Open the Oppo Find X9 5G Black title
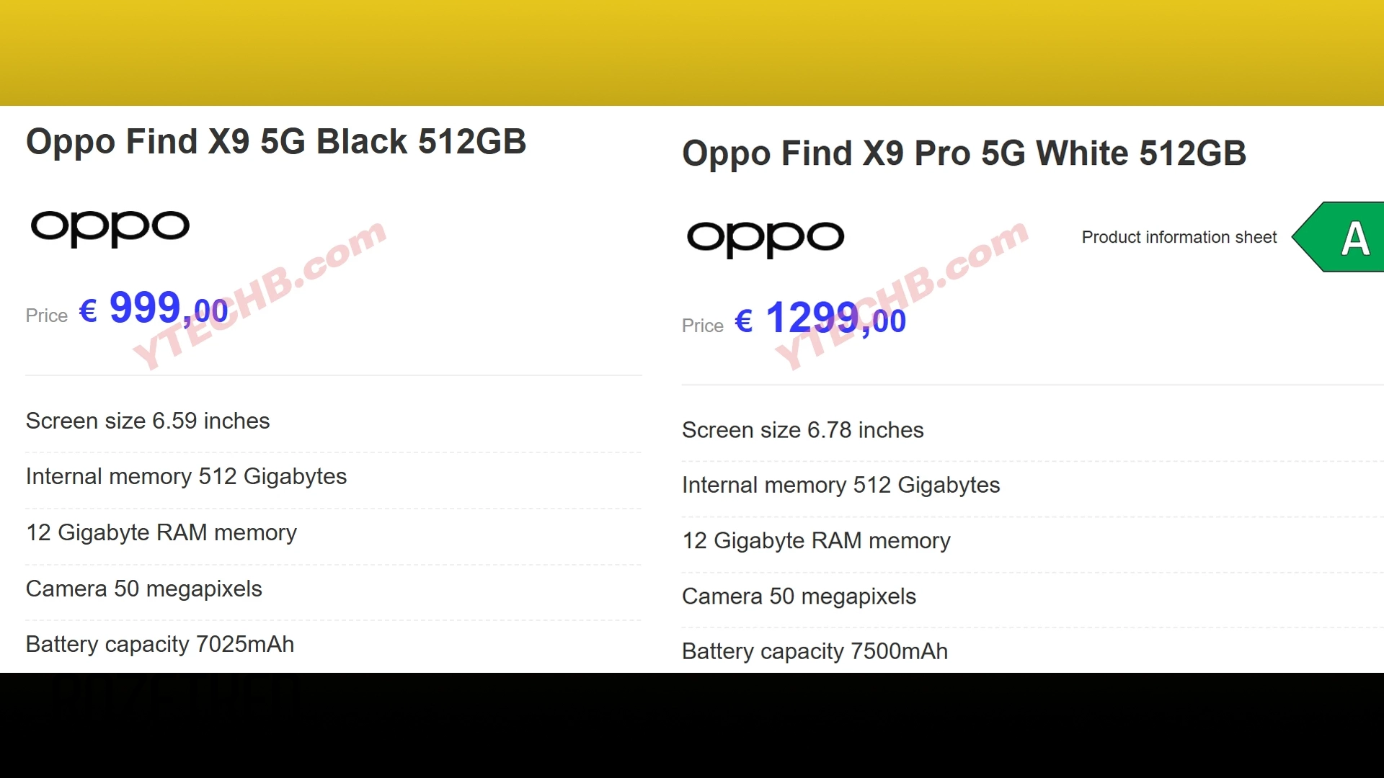The image size is (1384, 778). (x=276, y=142)
